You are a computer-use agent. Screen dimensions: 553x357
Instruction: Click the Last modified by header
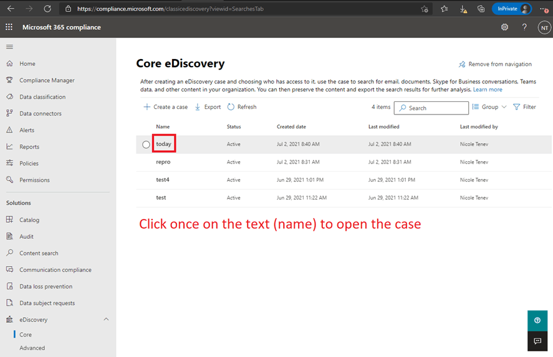tap(479, 127)
